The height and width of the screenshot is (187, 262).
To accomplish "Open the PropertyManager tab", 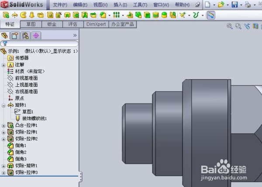I will coord(15,36).
